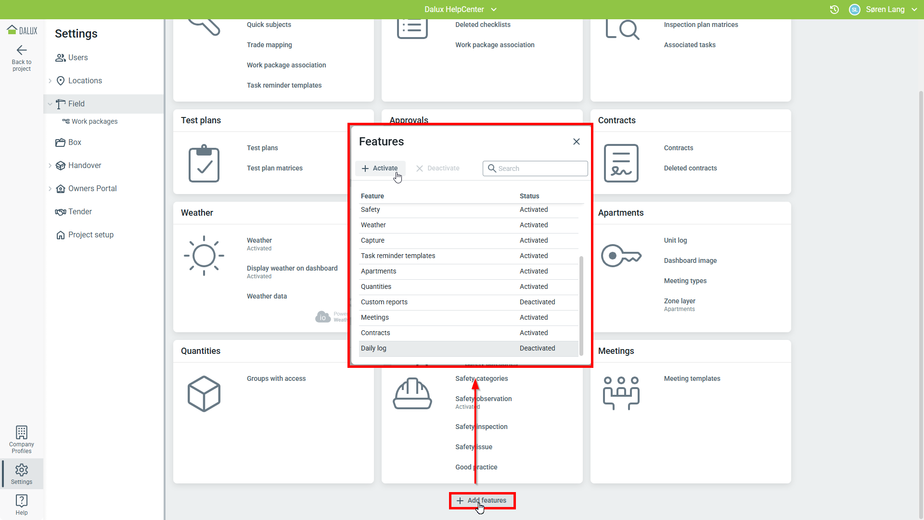Click the Contracts signature document icon
Image resolution: width=924 pixels, height=520 pixels.
(x=621, y=164)
